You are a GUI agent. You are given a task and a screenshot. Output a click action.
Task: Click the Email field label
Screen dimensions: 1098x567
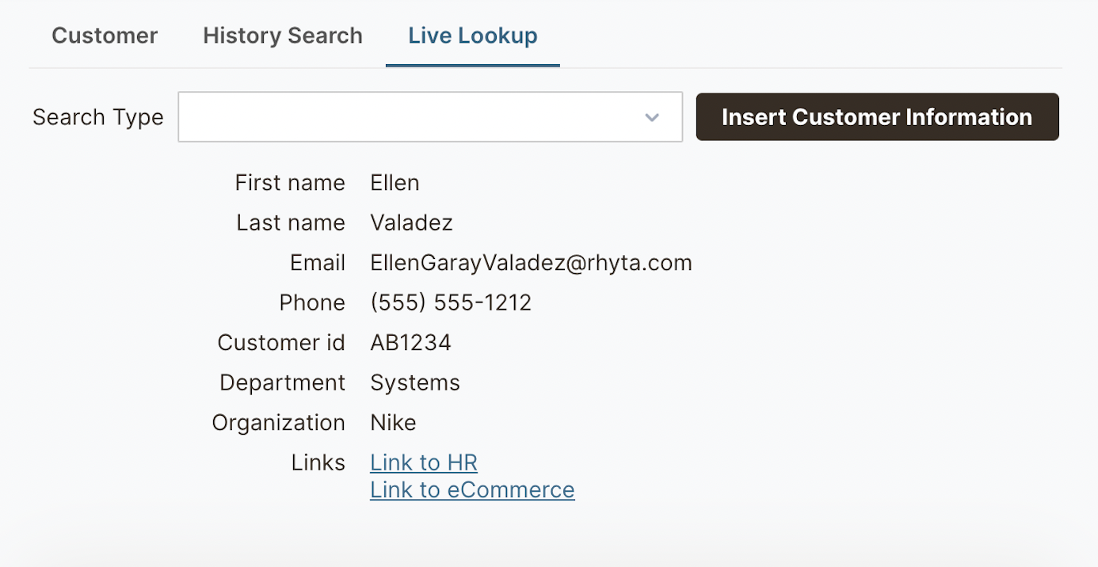[x=318, y=263]
